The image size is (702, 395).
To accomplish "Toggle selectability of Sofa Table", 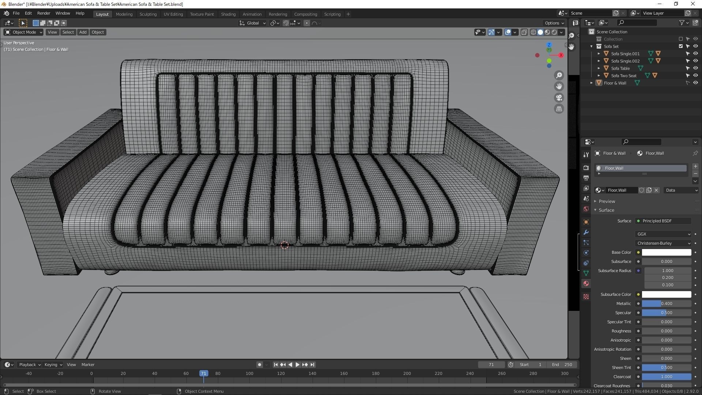I will click(688, 68).
